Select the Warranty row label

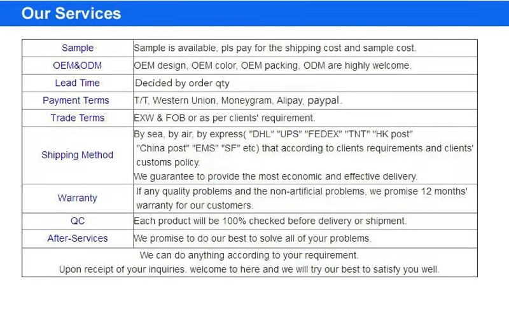77,198
